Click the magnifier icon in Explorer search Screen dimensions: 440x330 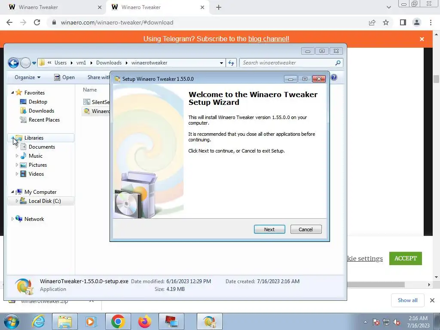[x=338, y=63]
